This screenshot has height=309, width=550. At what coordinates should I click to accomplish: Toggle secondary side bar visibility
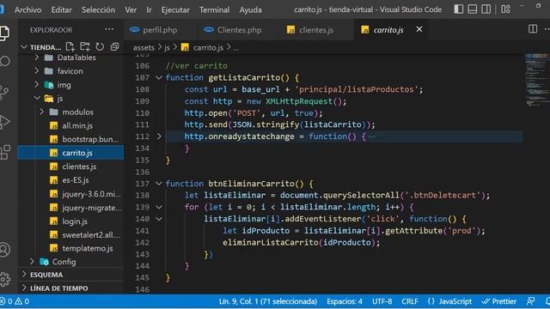486,9
